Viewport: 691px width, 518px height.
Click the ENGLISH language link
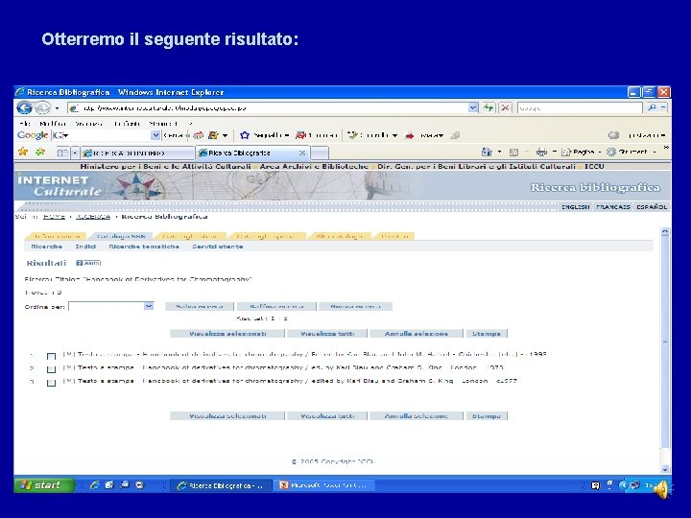click(575, 206)
